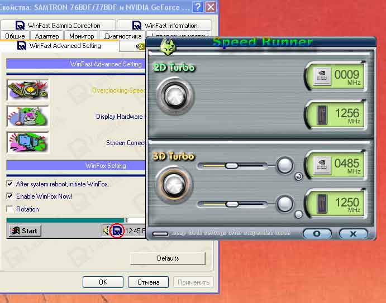Switch to the Общие tab
This screenshot has width=386, height=303.
(15, 36)
